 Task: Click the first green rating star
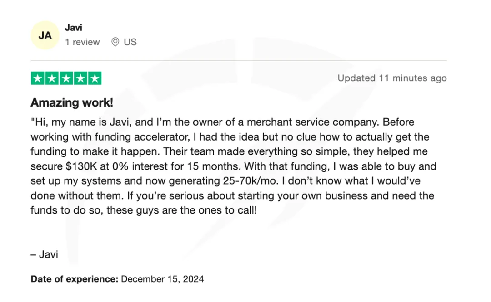click(38, 78)
